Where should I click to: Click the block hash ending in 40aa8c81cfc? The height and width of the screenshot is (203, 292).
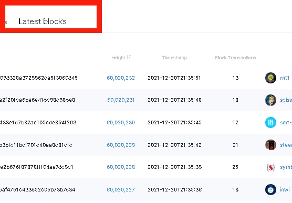(36, 145)
